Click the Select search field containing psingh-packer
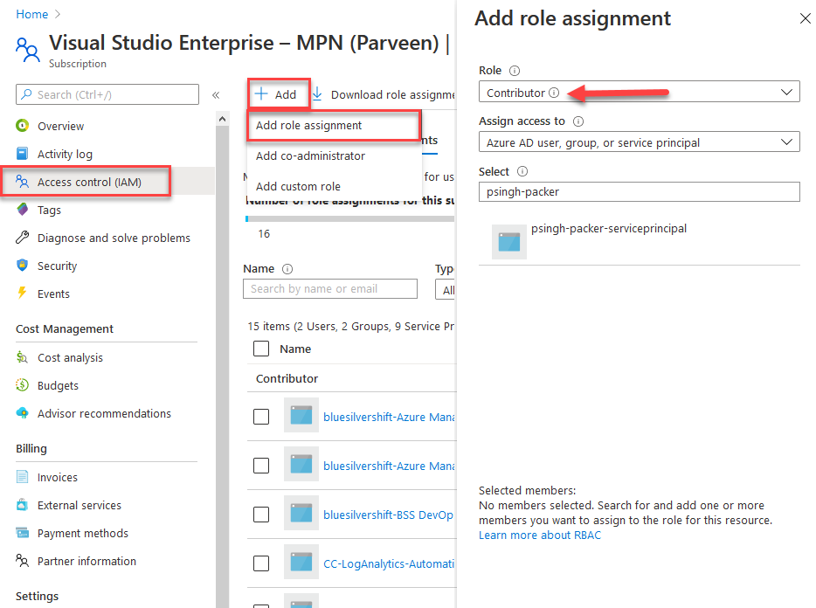This screenshot has width=816, height=608. (639, 191)
